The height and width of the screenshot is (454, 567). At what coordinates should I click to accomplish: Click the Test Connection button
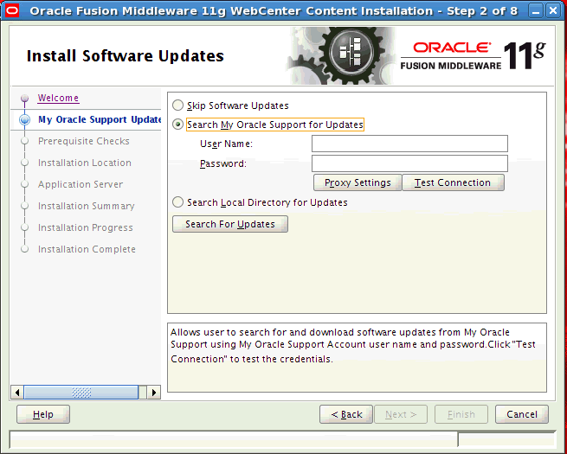453,182
